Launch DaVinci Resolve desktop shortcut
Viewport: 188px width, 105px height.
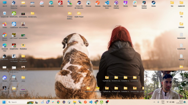click(x=144, y=5)
